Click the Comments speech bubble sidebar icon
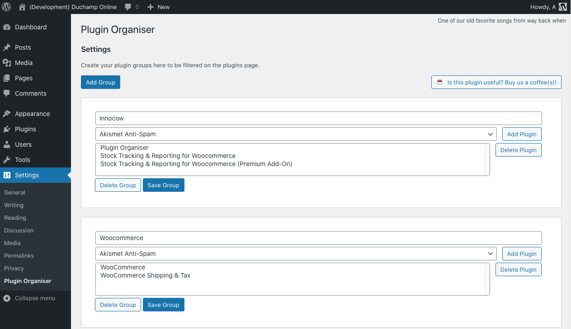 pos(7,93)
